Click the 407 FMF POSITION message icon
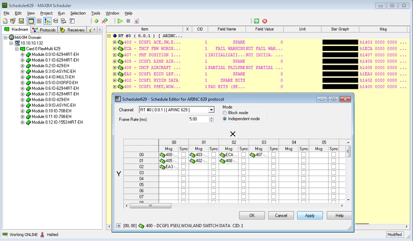Viewport: 413px width, 241px height. (120, 55)
